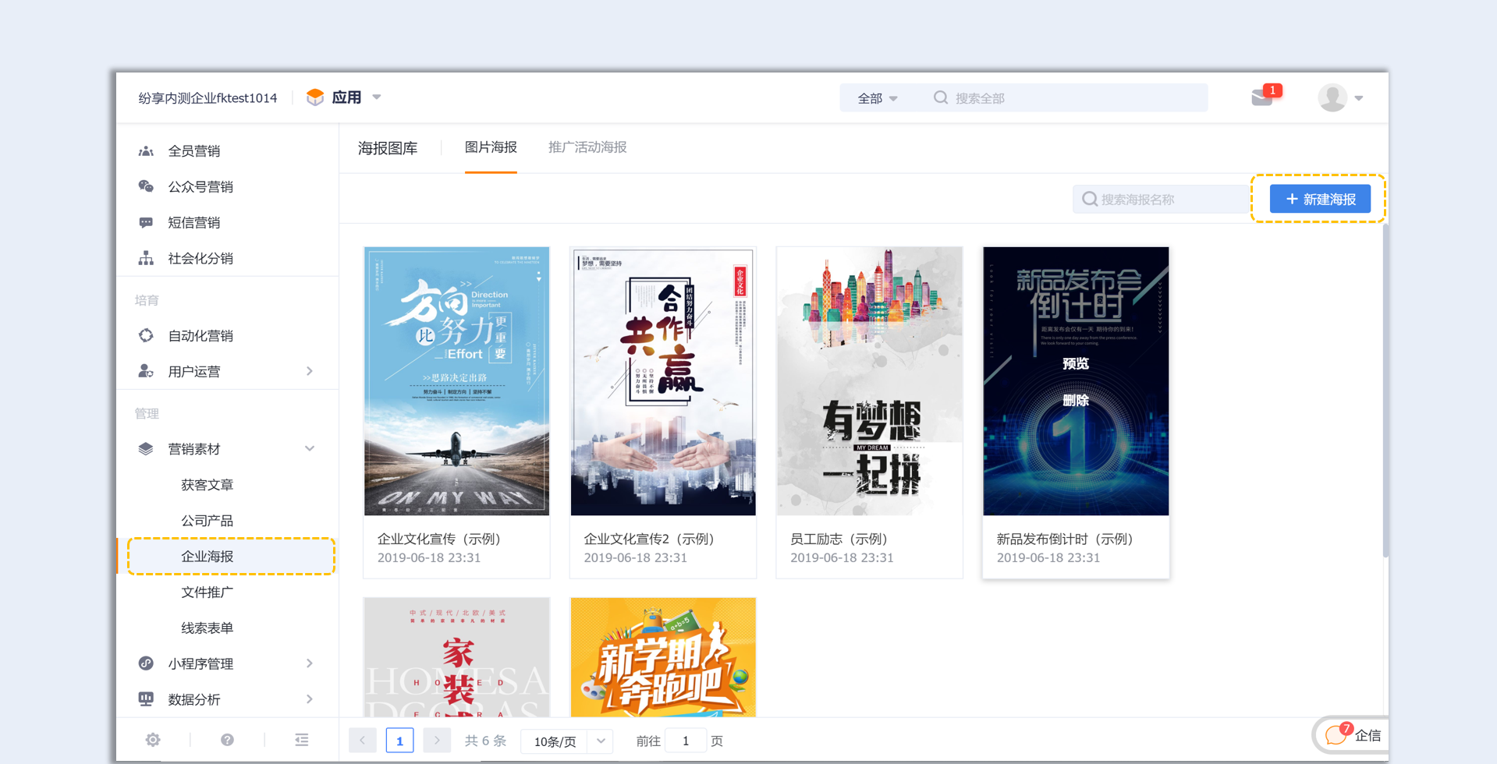The image size is (1497, 764).
Task: Select the 图片海报 tab
Action: (x=491, y=147)
